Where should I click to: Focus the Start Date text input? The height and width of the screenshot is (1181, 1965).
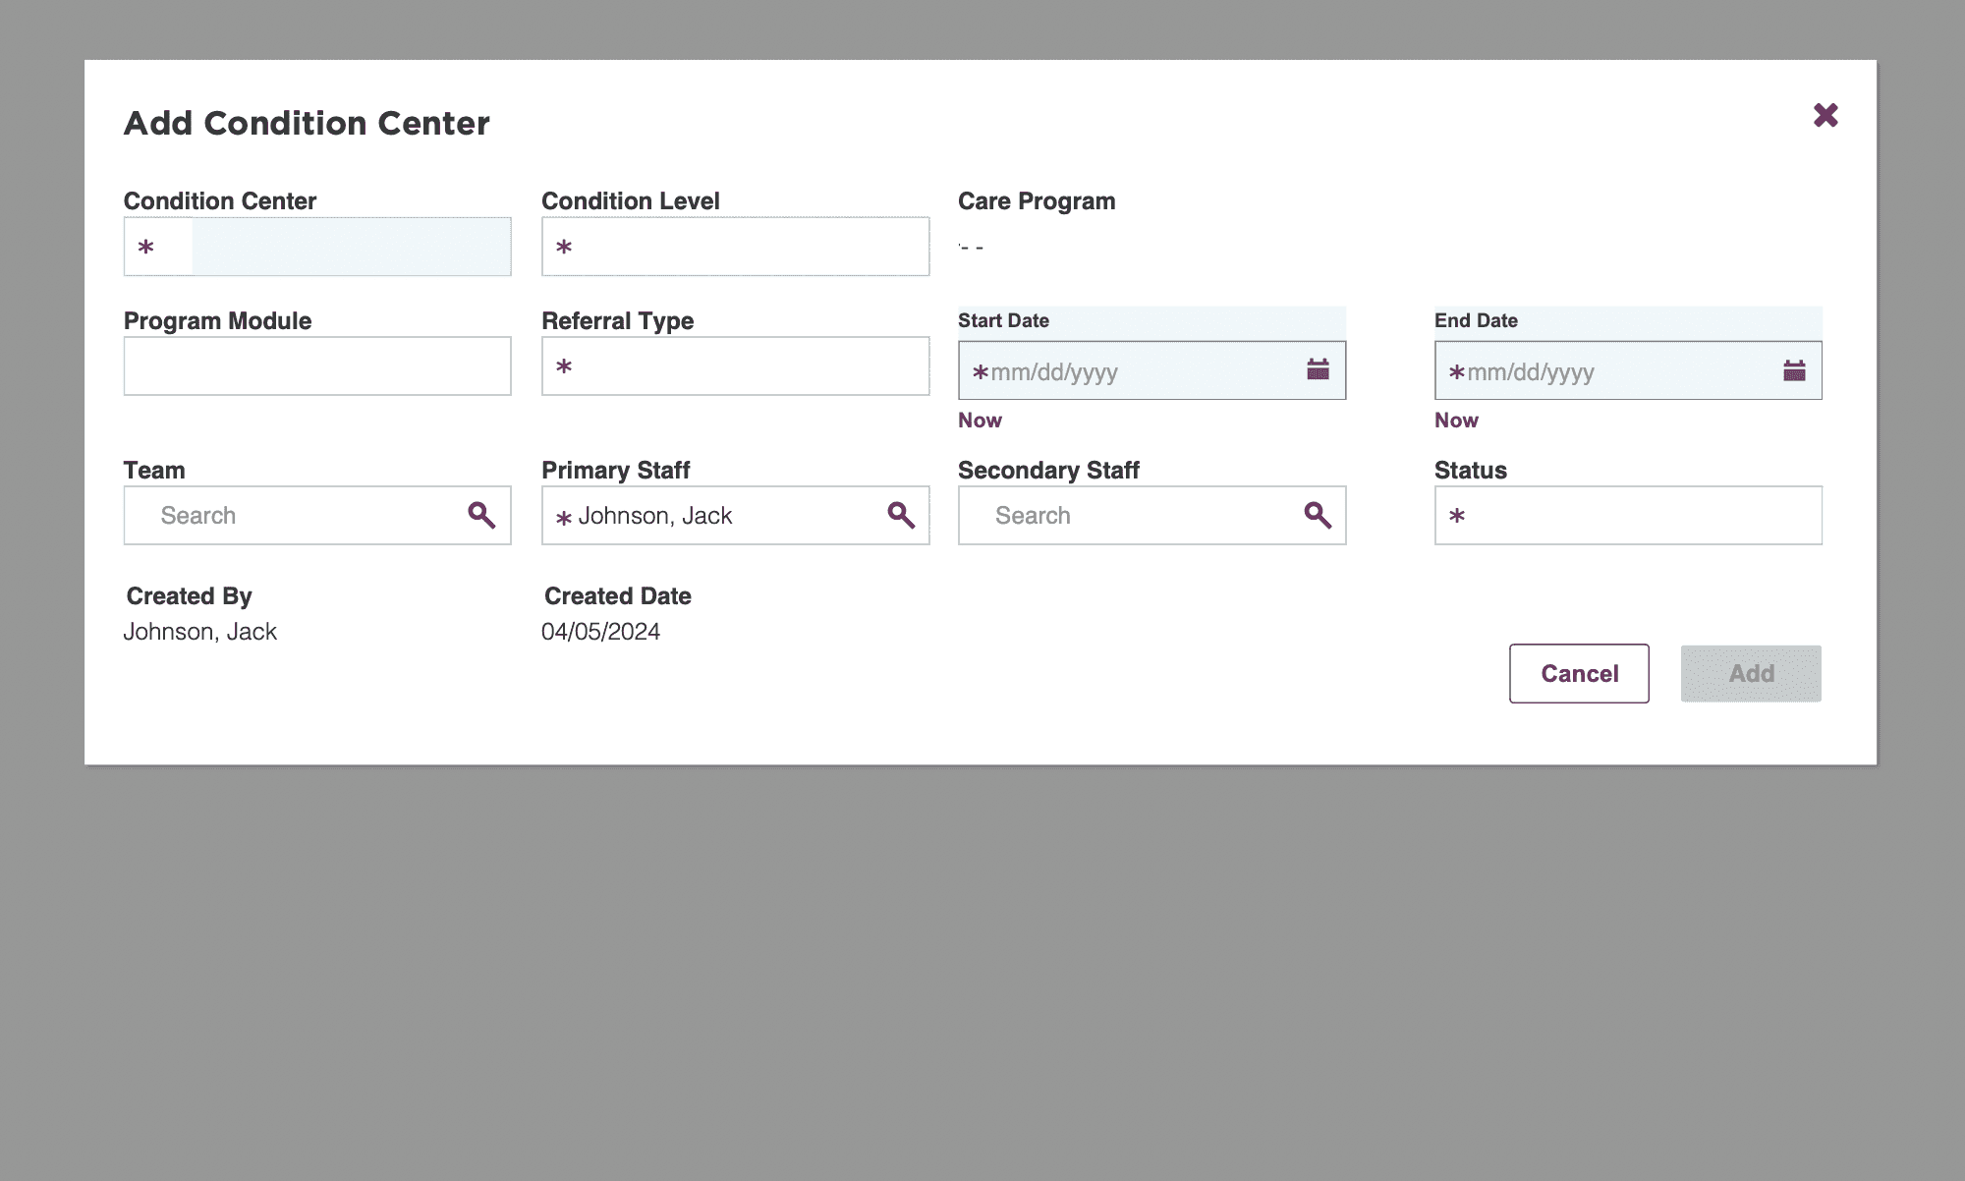[x=1130, y=371]
